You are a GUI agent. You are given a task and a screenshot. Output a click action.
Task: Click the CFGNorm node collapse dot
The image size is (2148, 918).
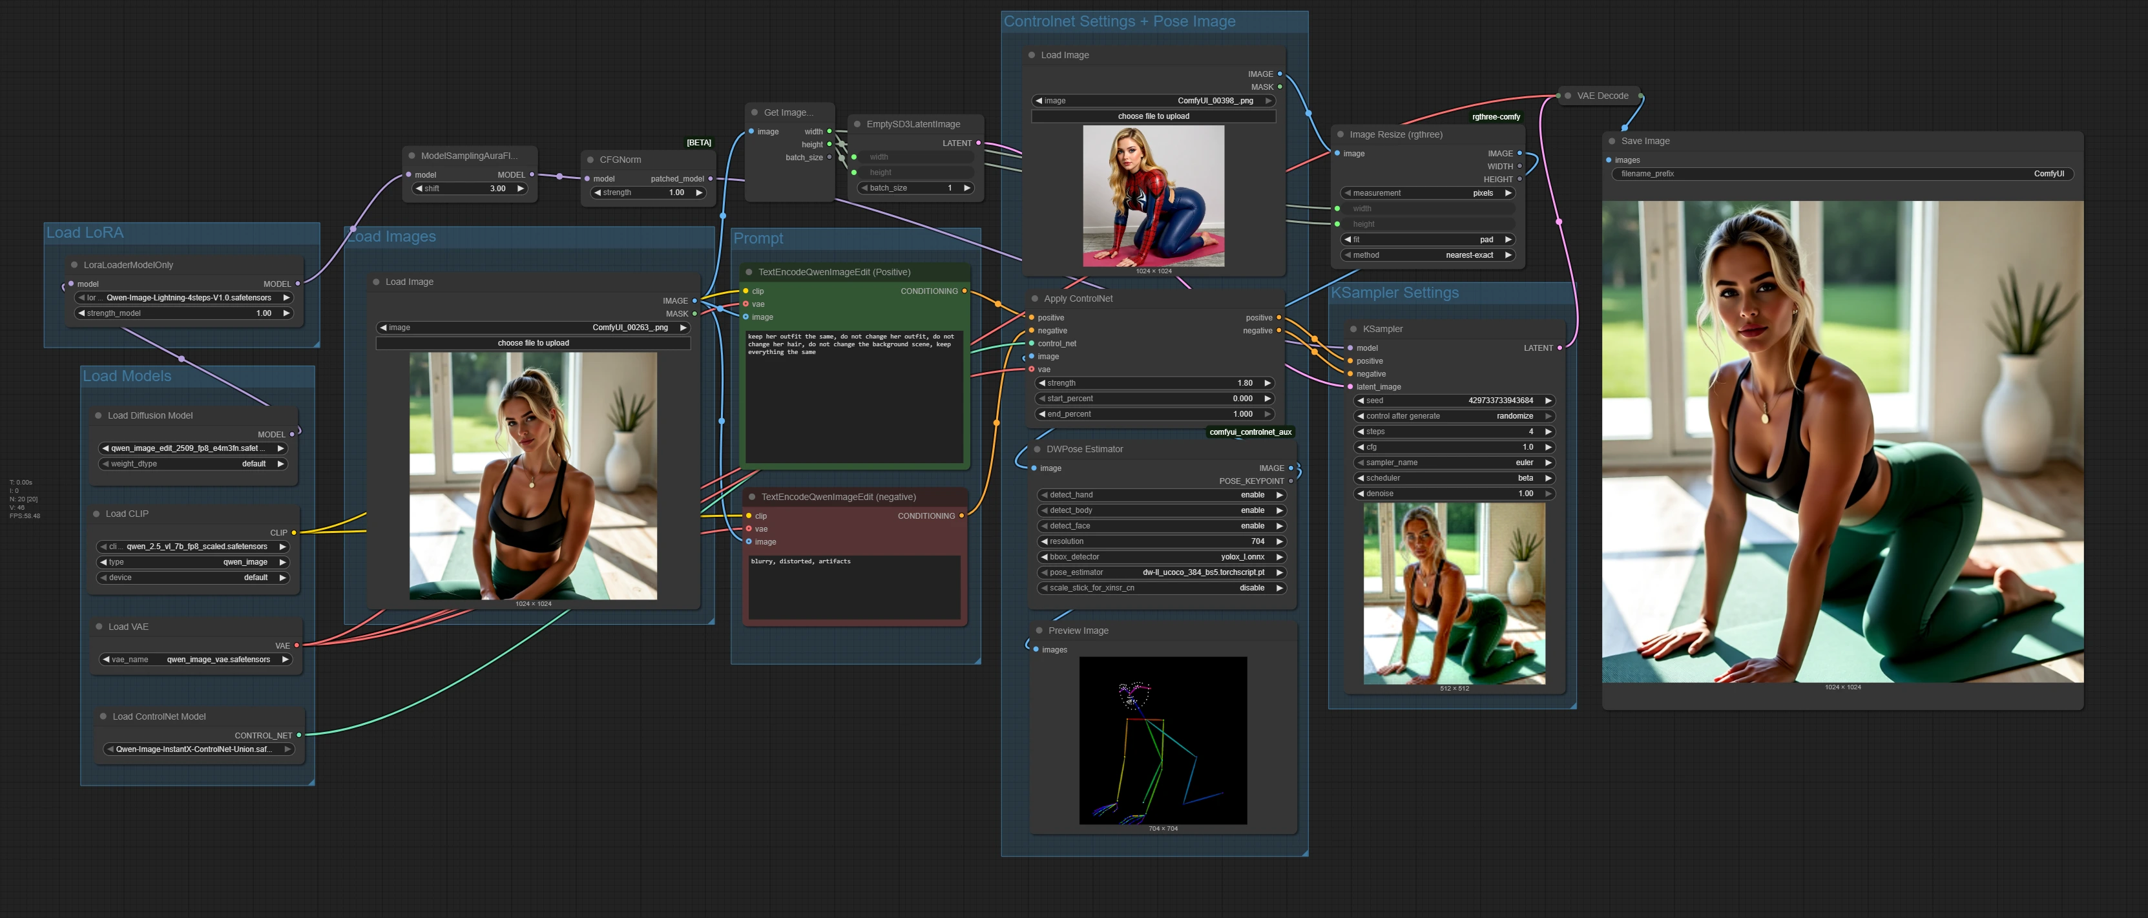tap(590, 160)
